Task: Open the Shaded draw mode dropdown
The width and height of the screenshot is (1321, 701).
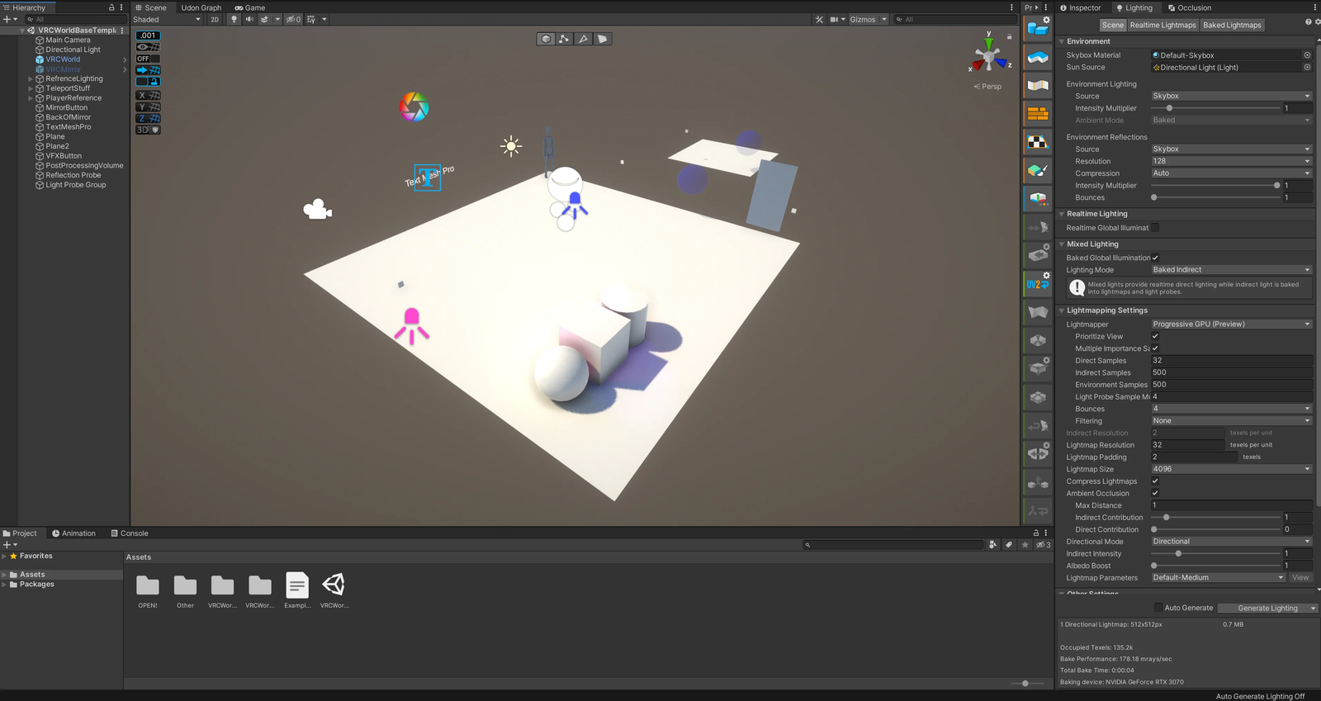Action: coord(167,19)
